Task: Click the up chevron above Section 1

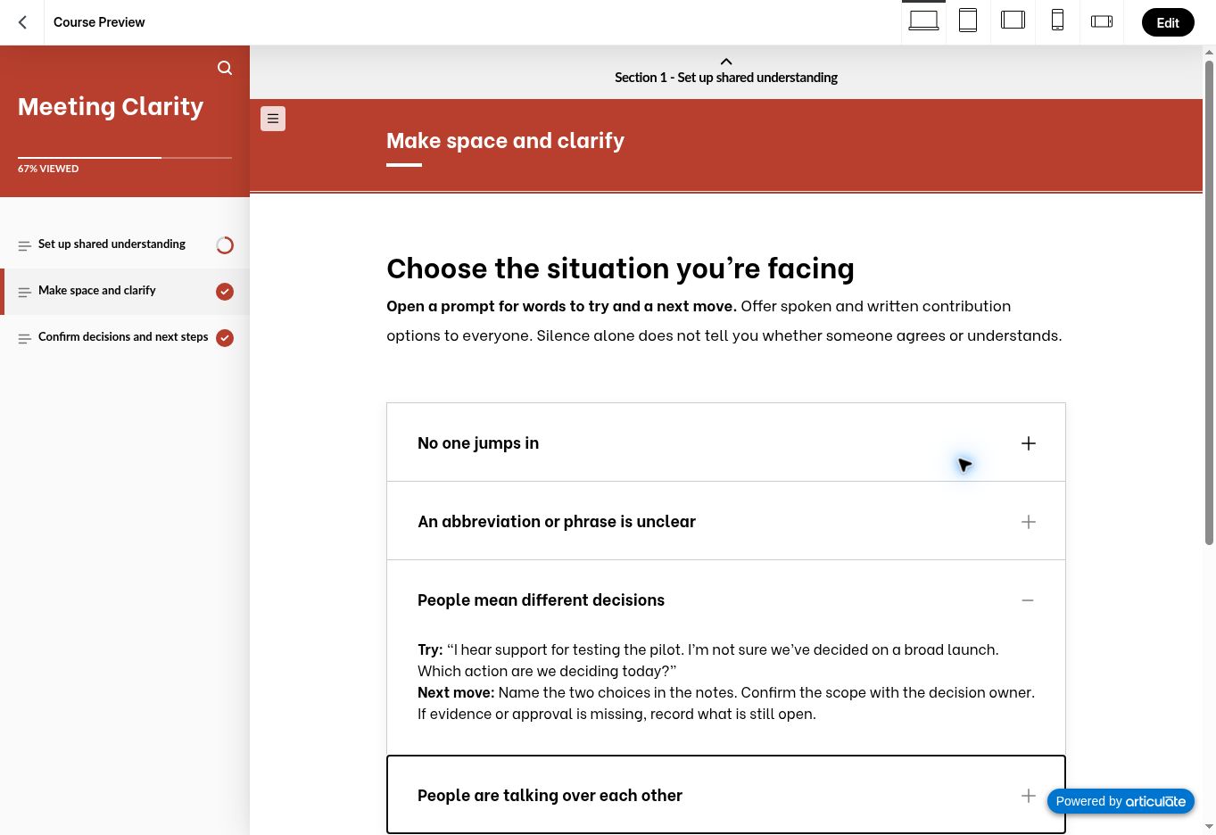Action: (x=726, y=62)
